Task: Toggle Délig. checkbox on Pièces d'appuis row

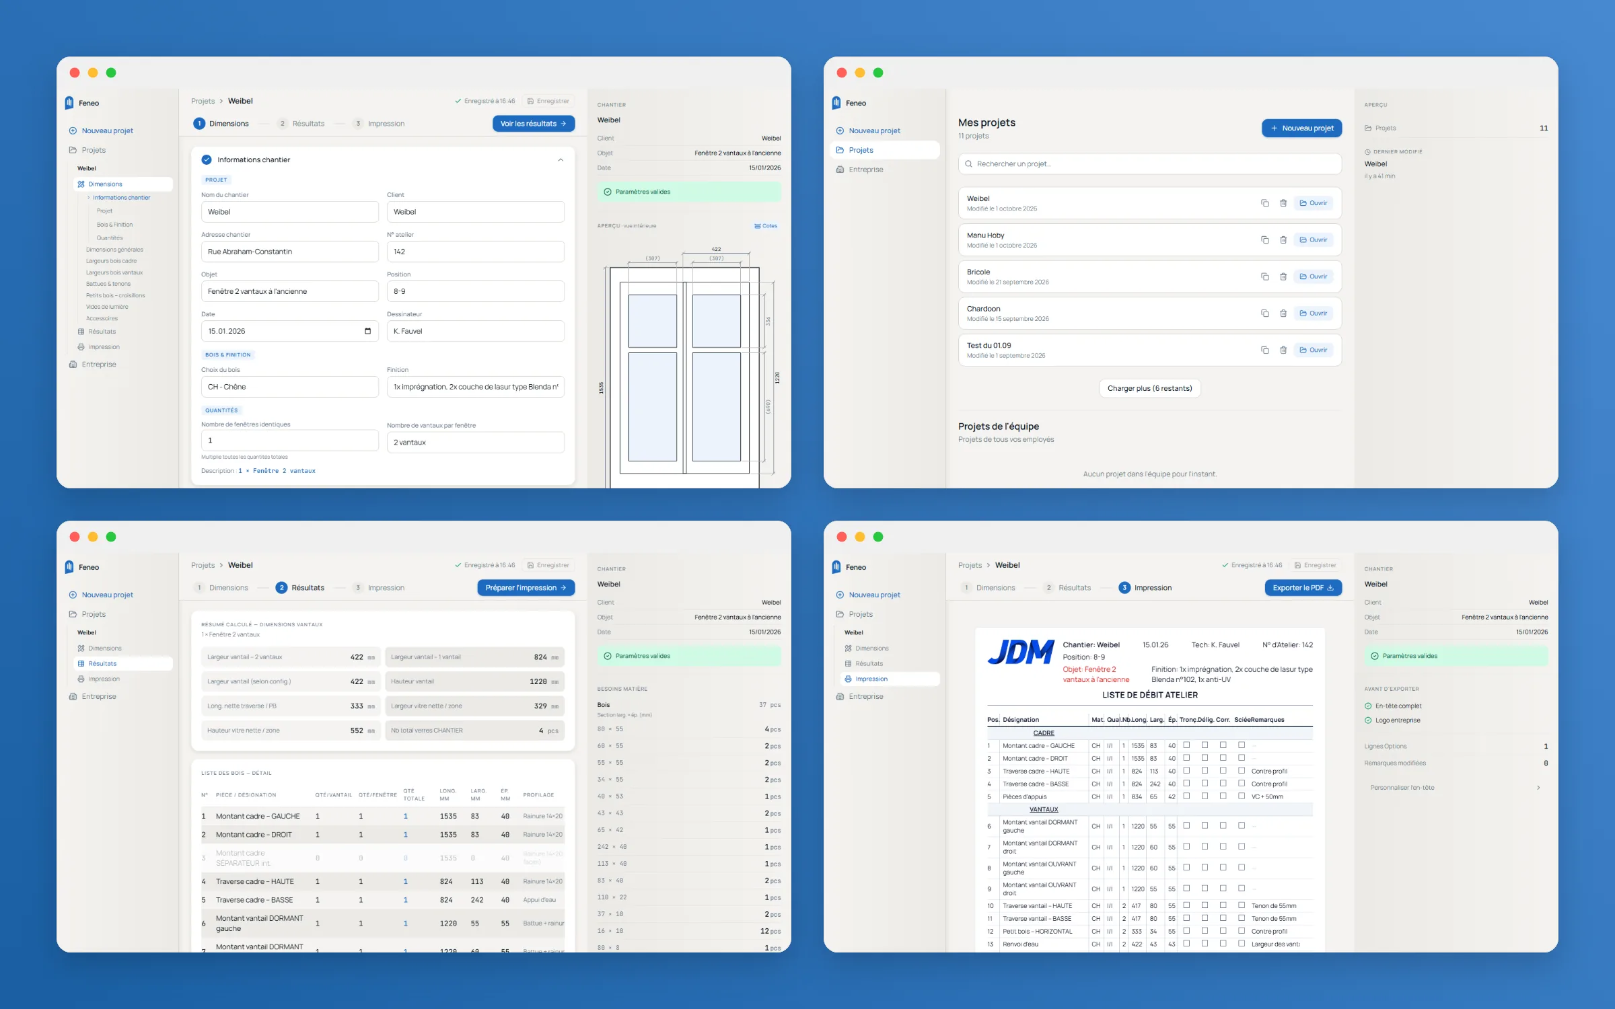Action: point(1205,796)
